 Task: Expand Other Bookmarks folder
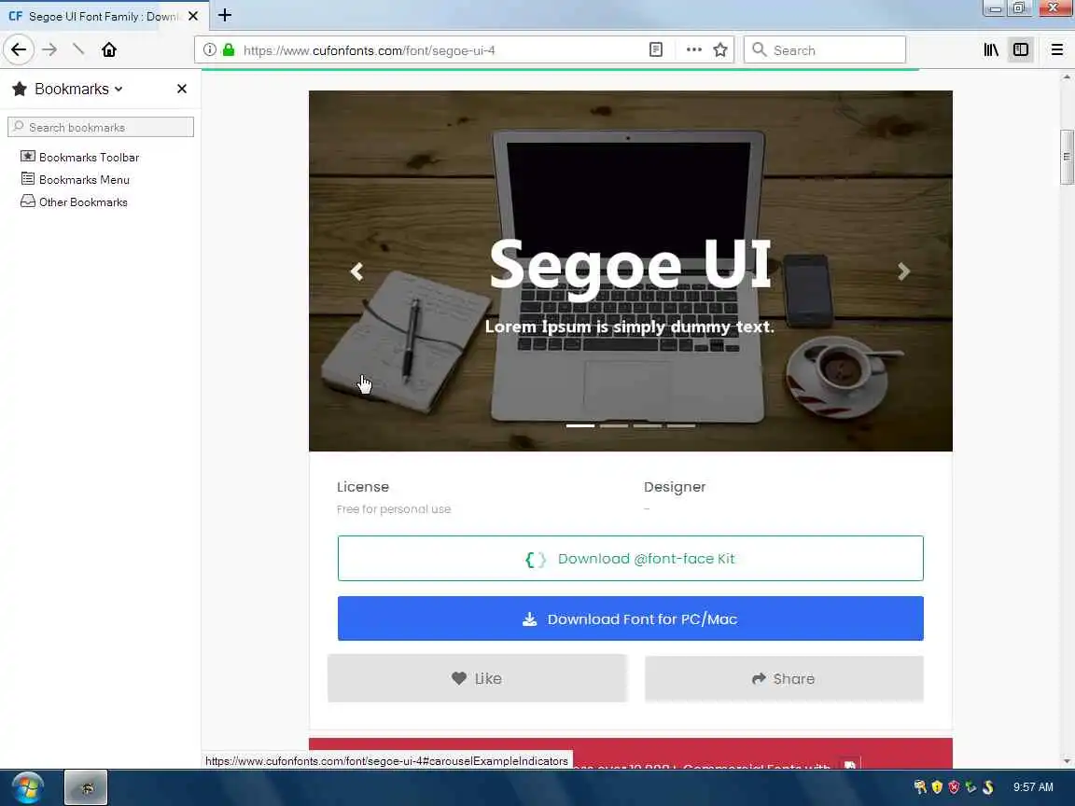coord(75,202)
